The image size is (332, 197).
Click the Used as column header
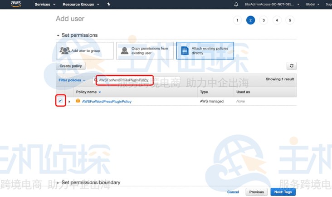point(243,92)
